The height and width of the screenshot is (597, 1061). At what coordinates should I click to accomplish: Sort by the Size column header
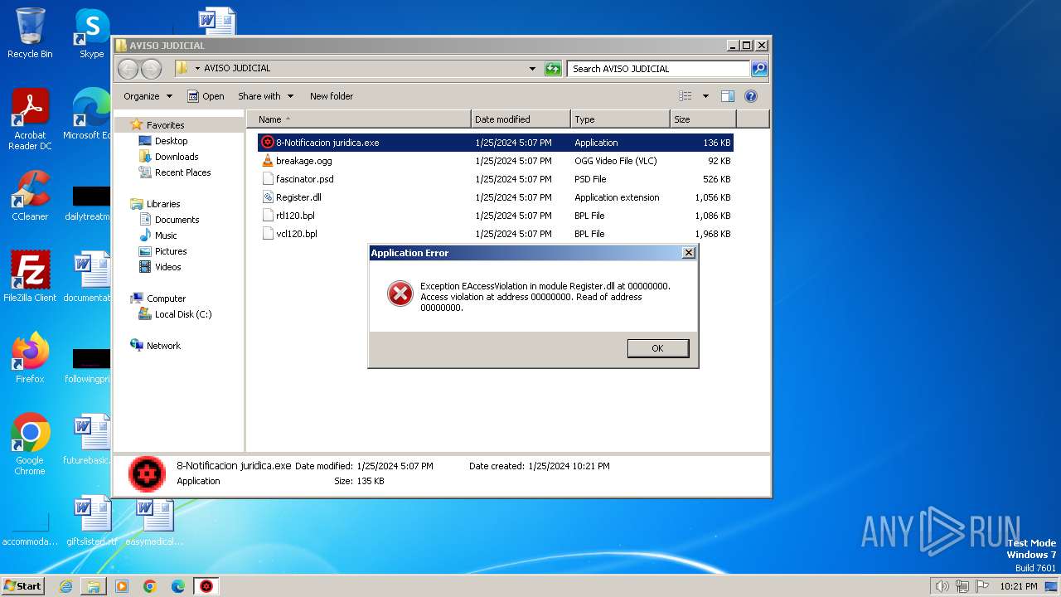pos(703,119)
